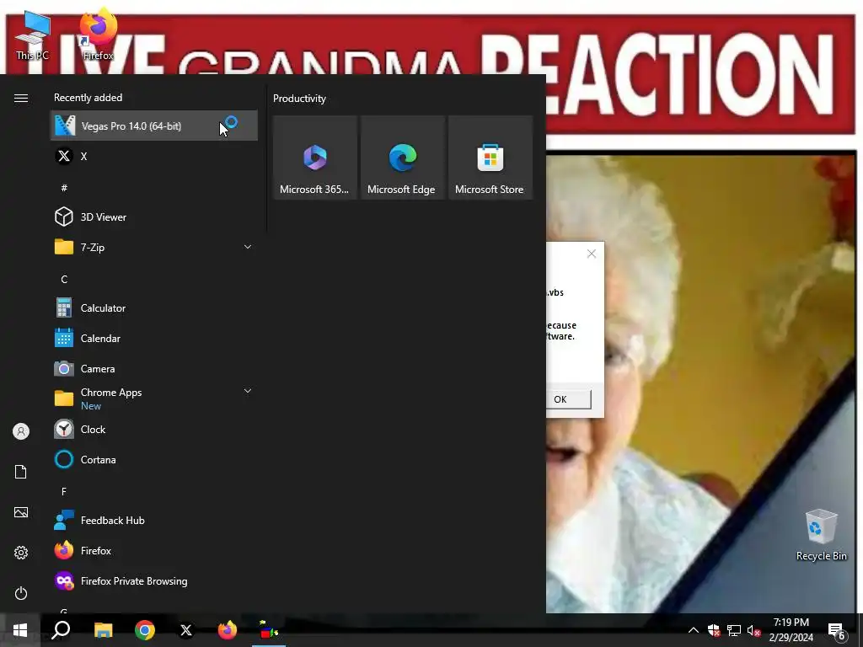Open 3D Viewer from the app list
Image resolution: width=863 pixels, height=647 pixels.
pos(153,217)
